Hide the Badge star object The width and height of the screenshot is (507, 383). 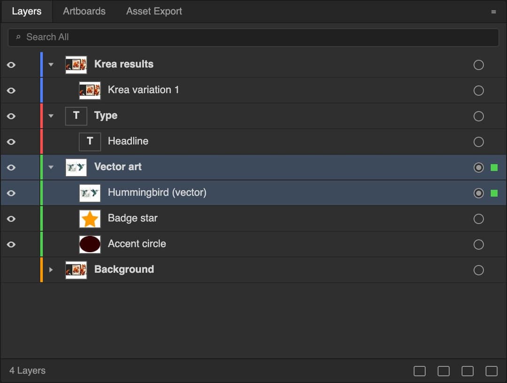(x=11, y=218)
